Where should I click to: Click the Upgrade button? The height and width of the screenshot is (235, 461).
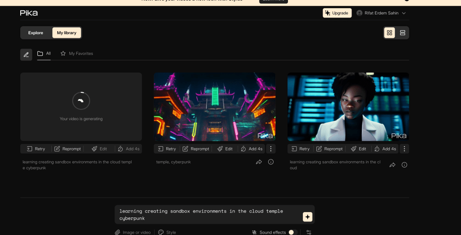coord(337,13)
